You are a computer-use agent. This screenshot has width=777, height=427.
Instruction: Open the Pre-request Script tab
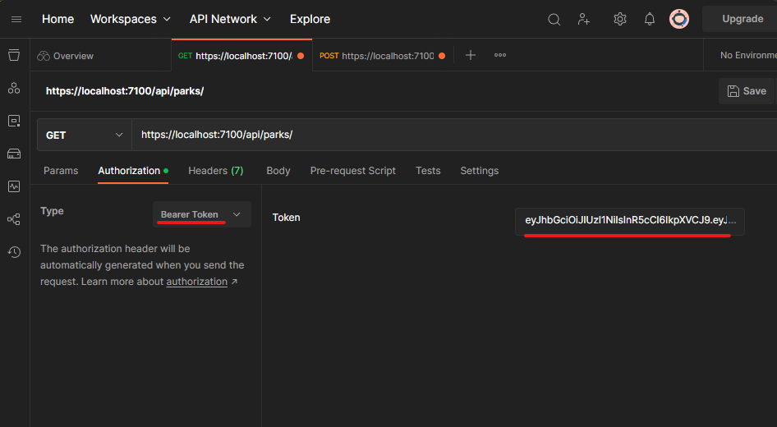[x=353, y=171]
